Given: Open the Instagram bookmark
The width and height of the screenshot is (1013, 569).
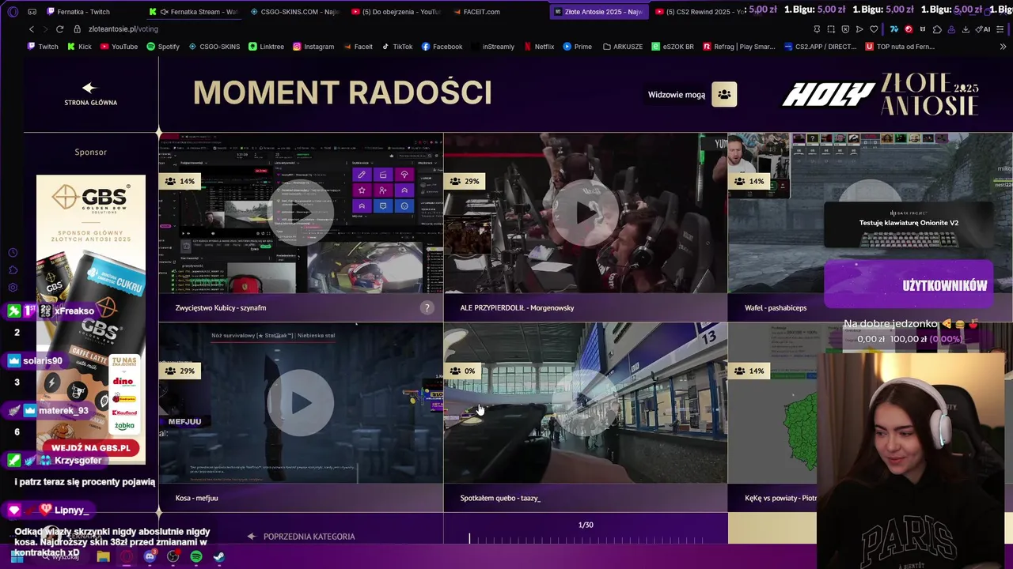Looking at the screenshot, I should tap(313, 47).
